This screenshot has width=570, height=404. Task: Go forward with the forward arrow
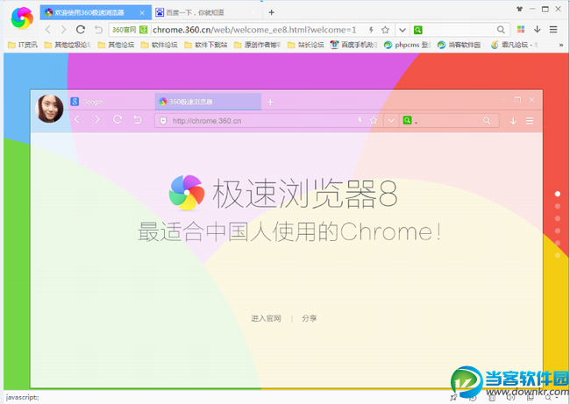(64, 30)
